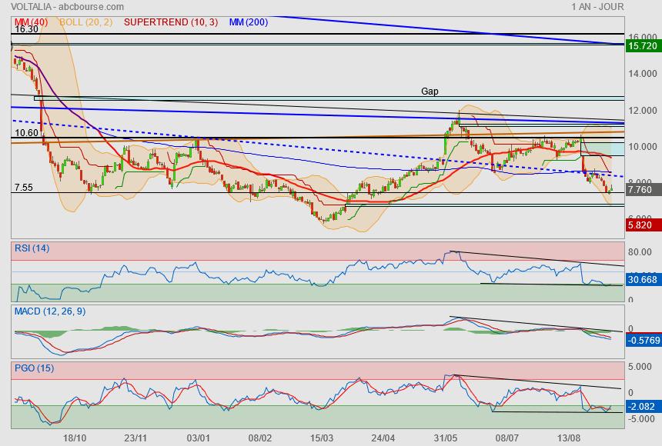
Task: Click the 08/02 date axis label
Action: (x=260, y=438)
